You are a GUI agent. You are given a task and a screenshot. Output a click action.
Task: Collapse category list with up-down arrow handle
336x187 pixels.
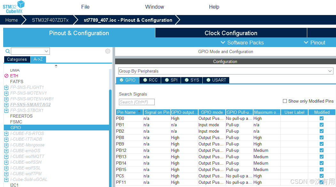[56, 66]
